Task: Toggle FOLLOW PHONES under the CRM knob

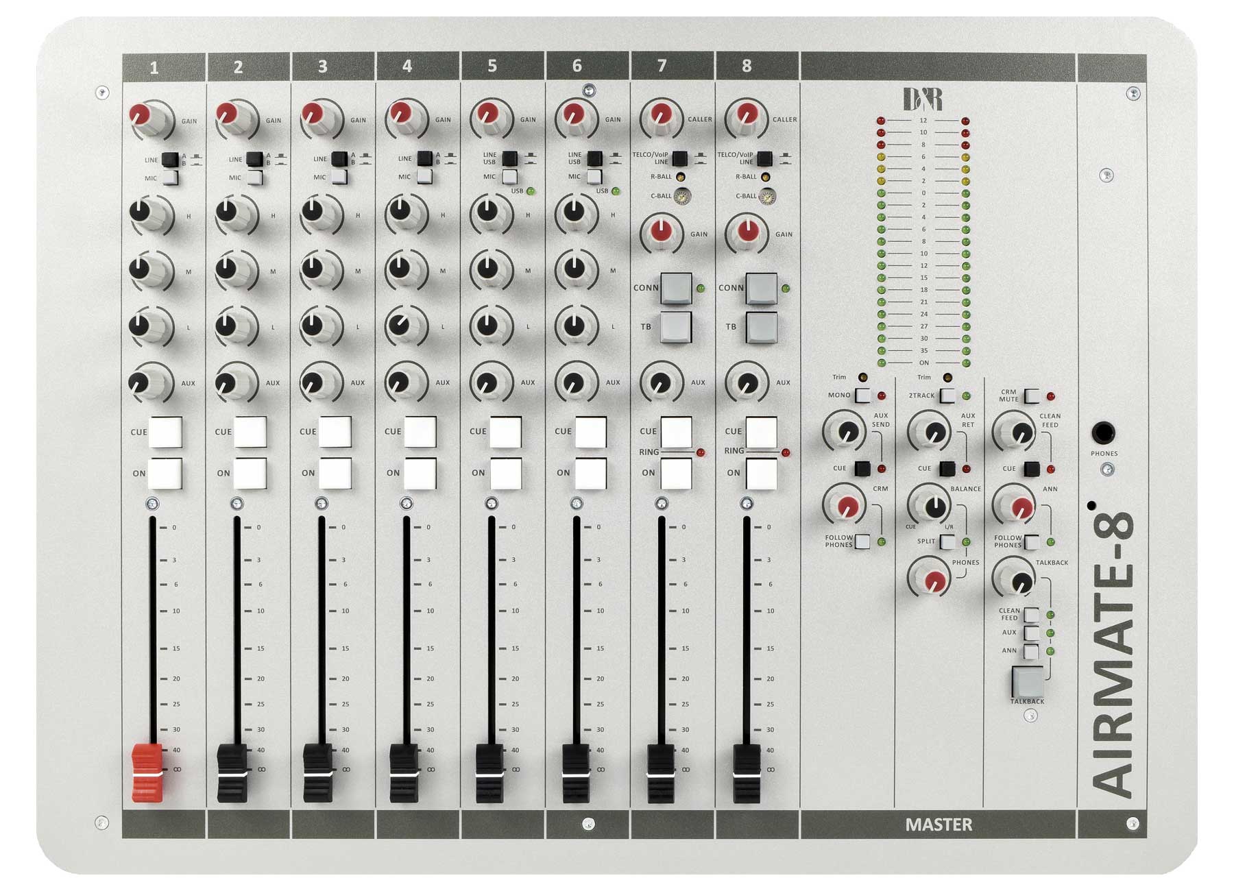Action: tap(862, 541)
